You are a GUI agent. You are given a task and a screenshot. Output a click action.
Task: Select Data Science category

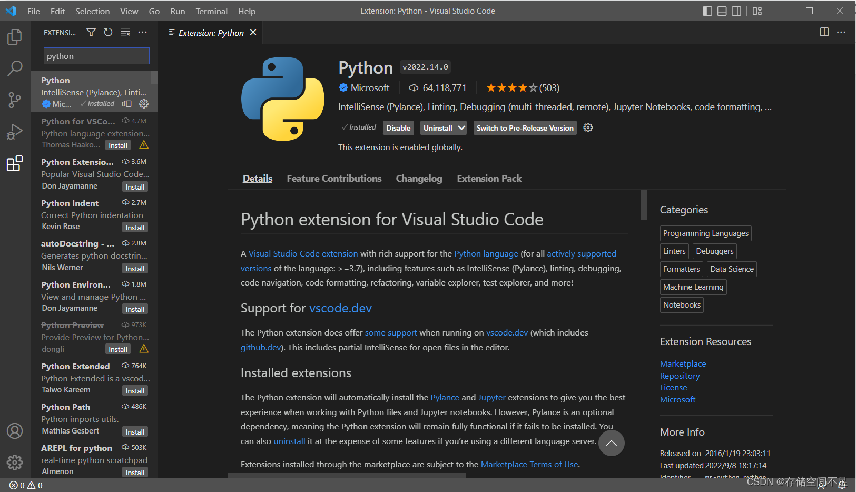[732, 269]
